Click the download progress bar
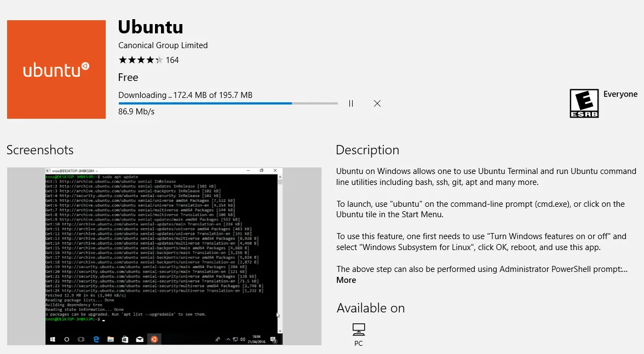Viewport: 644px width, 354px height. [228, 103]
